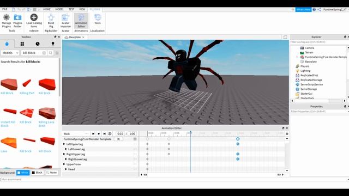Play the Walk animation
The width and height of the screenshot is (349, 196).
click(99, 134)
